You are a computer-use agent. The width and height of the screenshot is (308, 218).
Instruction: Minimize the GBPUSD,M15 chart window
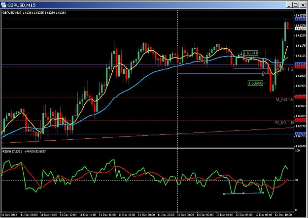tap(289, 5)
